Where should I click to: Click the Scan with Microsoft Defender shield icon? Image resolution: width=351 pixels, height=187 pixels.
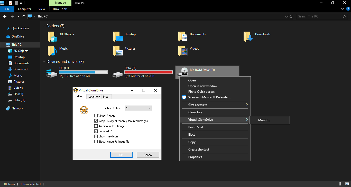pyautogui.click(x=184, y=97)
